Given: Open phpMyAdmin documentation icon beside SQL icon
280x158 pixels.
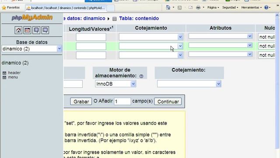Looking at the screenshot, I should (x=36, y=30).
